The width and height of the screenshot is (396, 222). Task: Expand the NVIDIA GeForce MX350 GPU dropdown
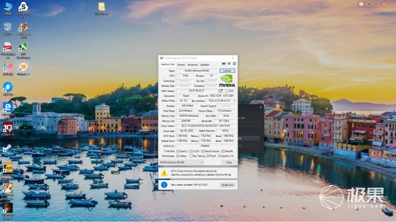(x=181, y=162)
